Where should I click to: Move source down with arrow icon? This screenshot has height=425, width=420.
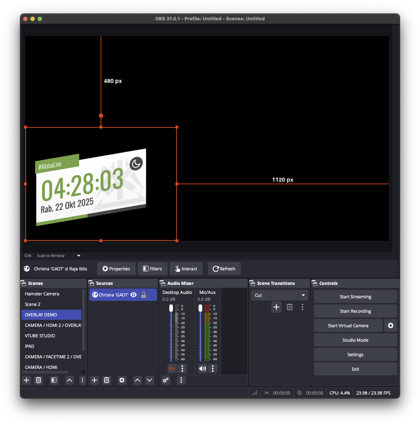(x=149, y=380)
